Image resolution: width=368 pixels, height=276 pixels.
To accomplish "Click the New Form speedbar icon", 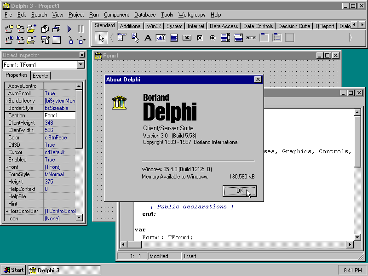I will (56, 40).
